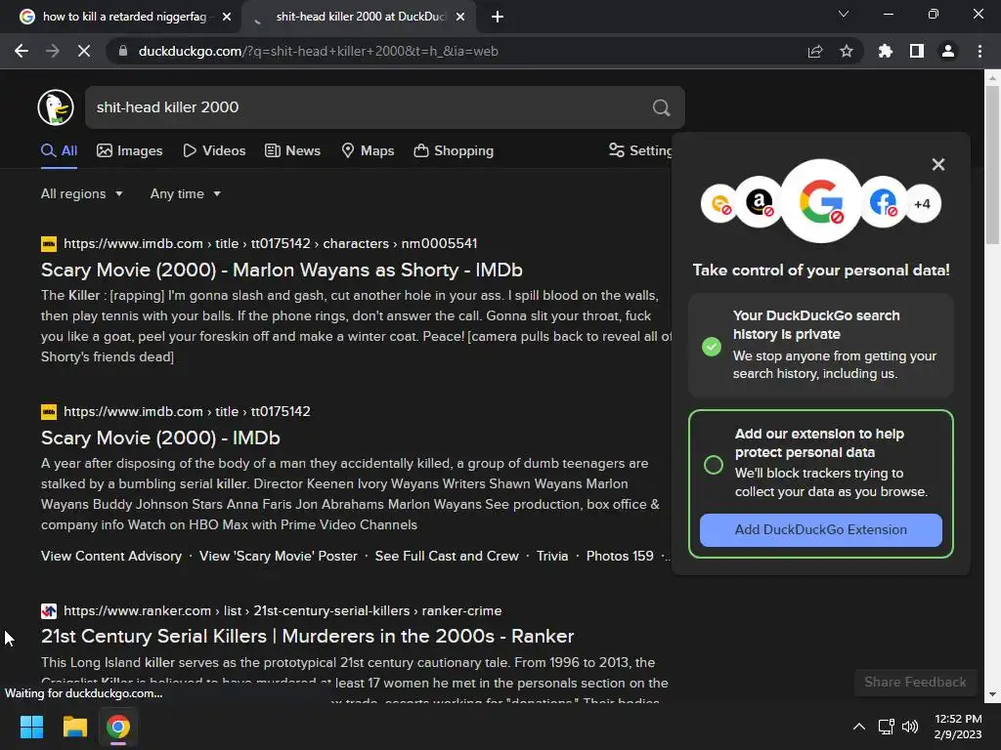
Task: Select the DuckDuckGo browser tab
Action: click(x=360, y=17)
